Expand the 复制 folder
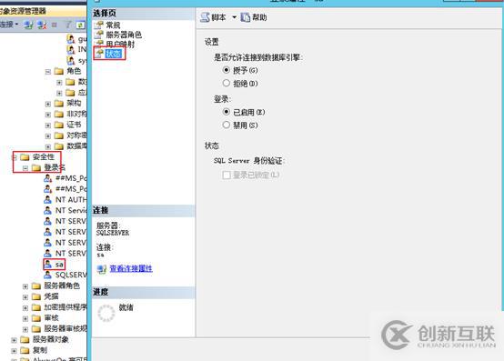 click(x=15, y=350)
